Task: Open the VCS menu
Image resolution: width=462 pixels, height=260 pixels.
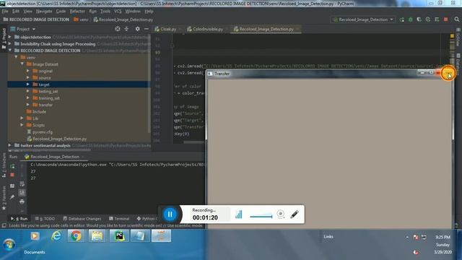Action: point(118,12)
